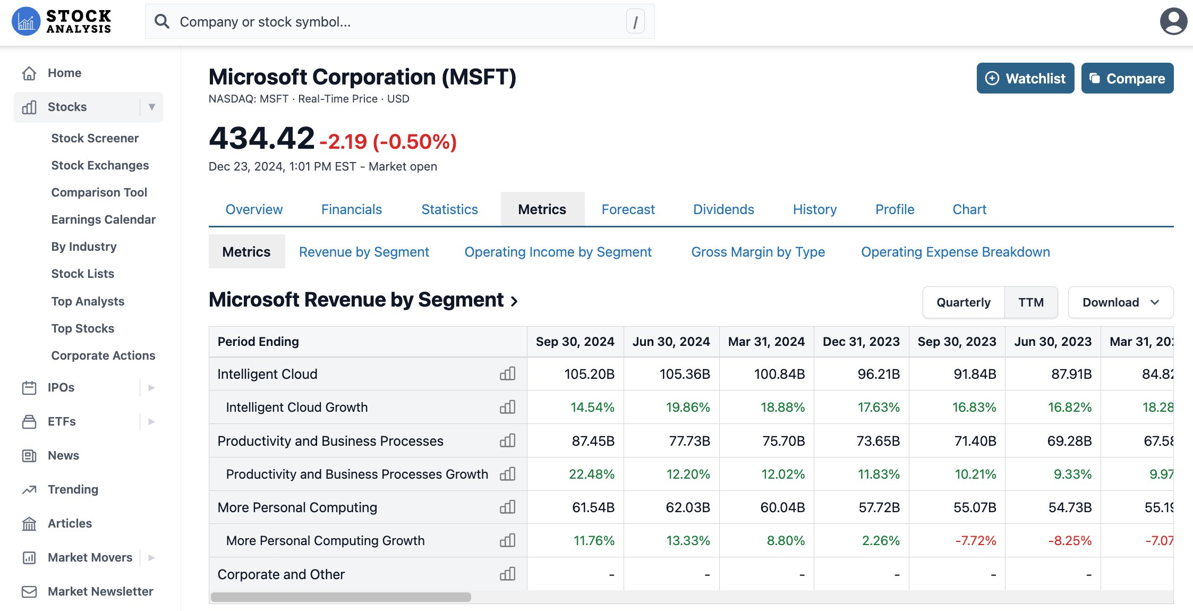Open chart icon for Productivity and Business Processes Growth
This screenshot has height=611, width=1193.
coord(508,474)
